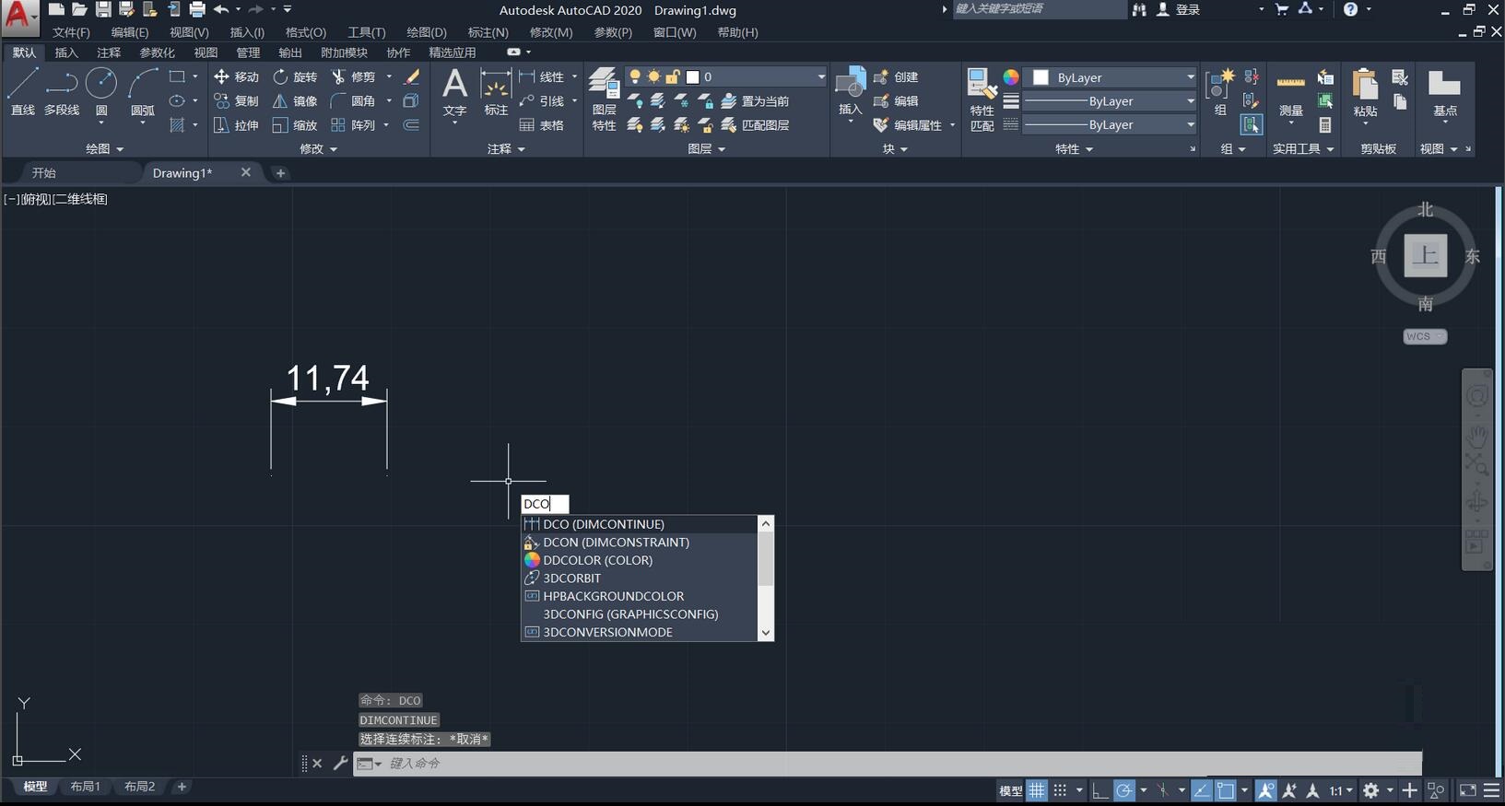Open the Dimension (标注) menu
The image size is (1505, 806).
click(488, 32)
